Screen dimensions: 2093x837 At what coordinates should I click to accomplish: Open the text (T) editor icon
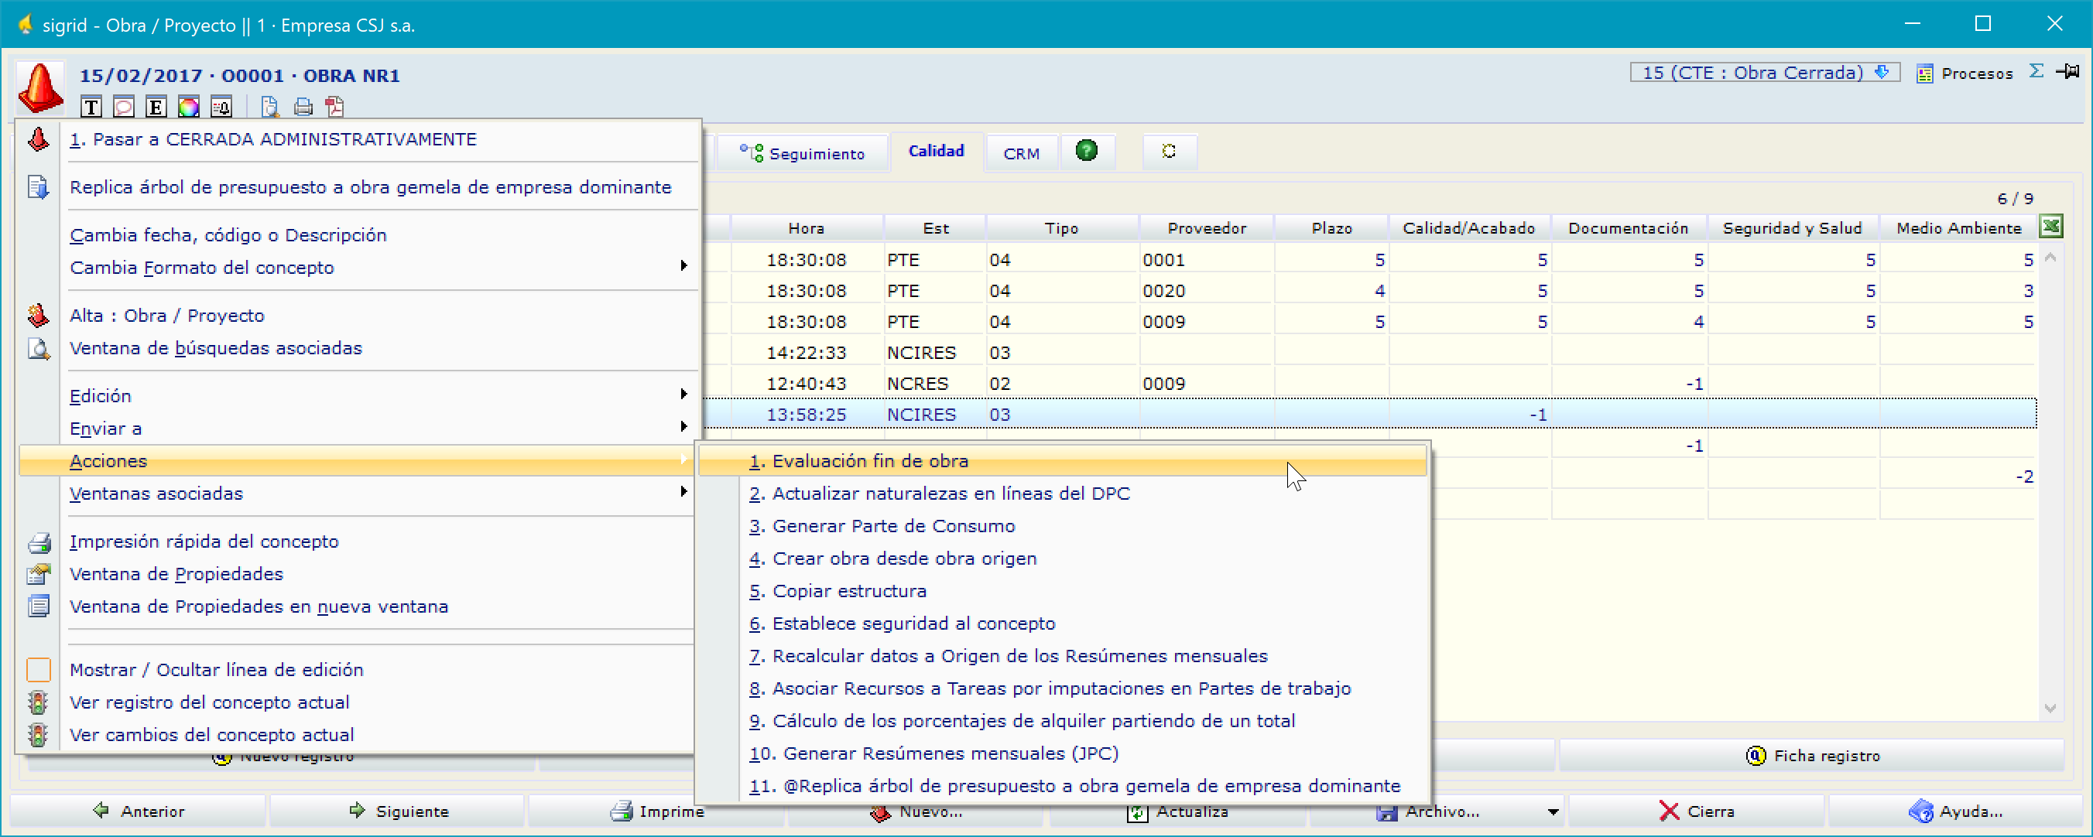91,106
